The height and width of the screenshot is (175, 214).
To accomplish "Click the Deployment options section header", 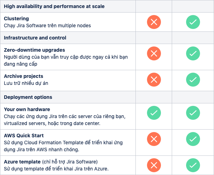I will click(x=28, y=97).
